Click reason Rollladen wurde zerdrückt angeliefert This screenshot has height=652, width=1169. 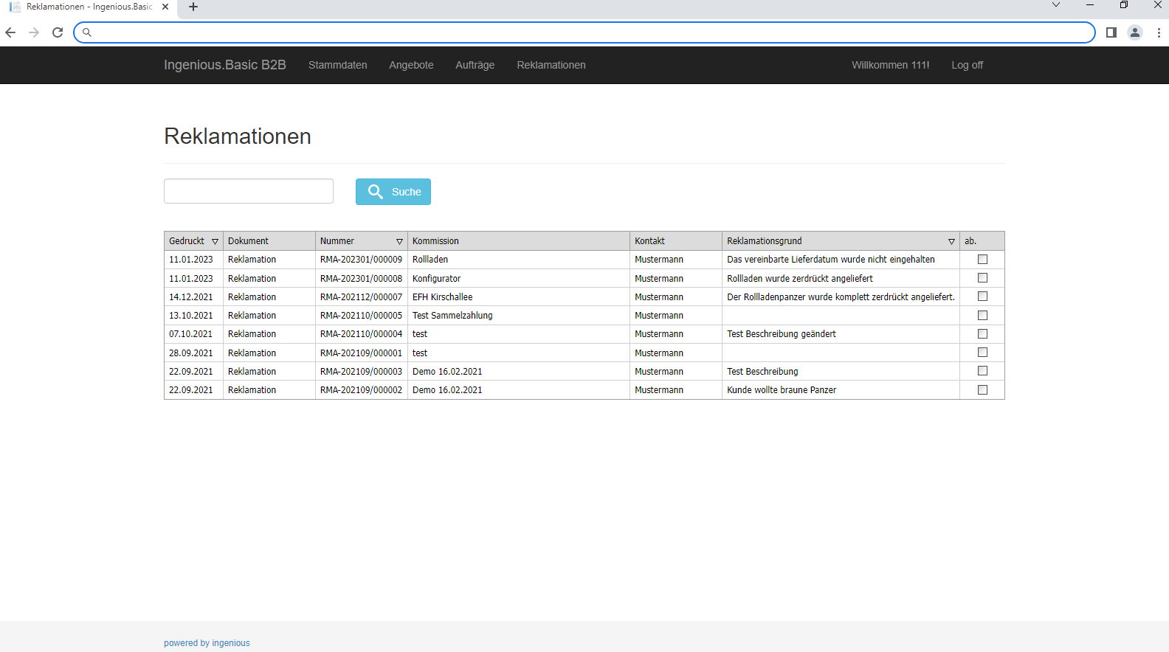pyautogui.click(x=800, y=279)
